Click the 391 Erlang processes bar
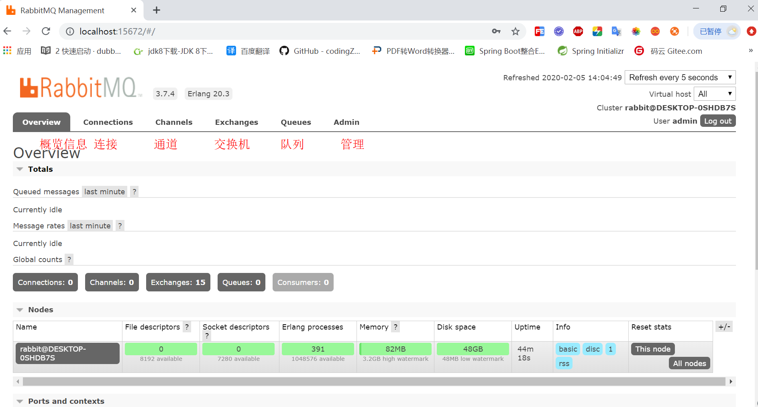758x407 pixels. coord(318,349)
